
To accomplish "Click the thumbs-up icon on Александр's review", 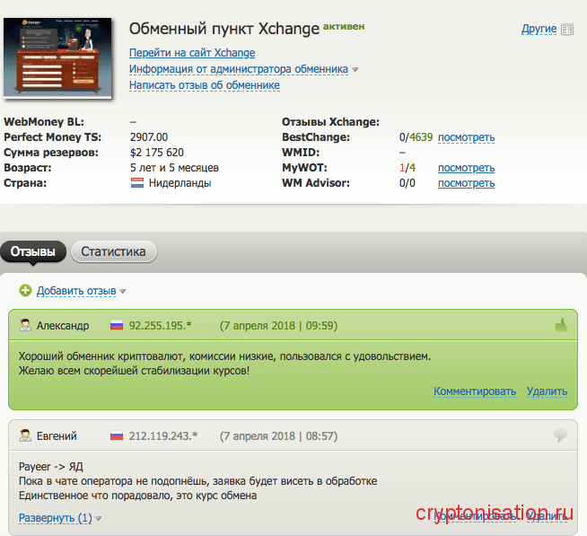I will click(561, 325).
